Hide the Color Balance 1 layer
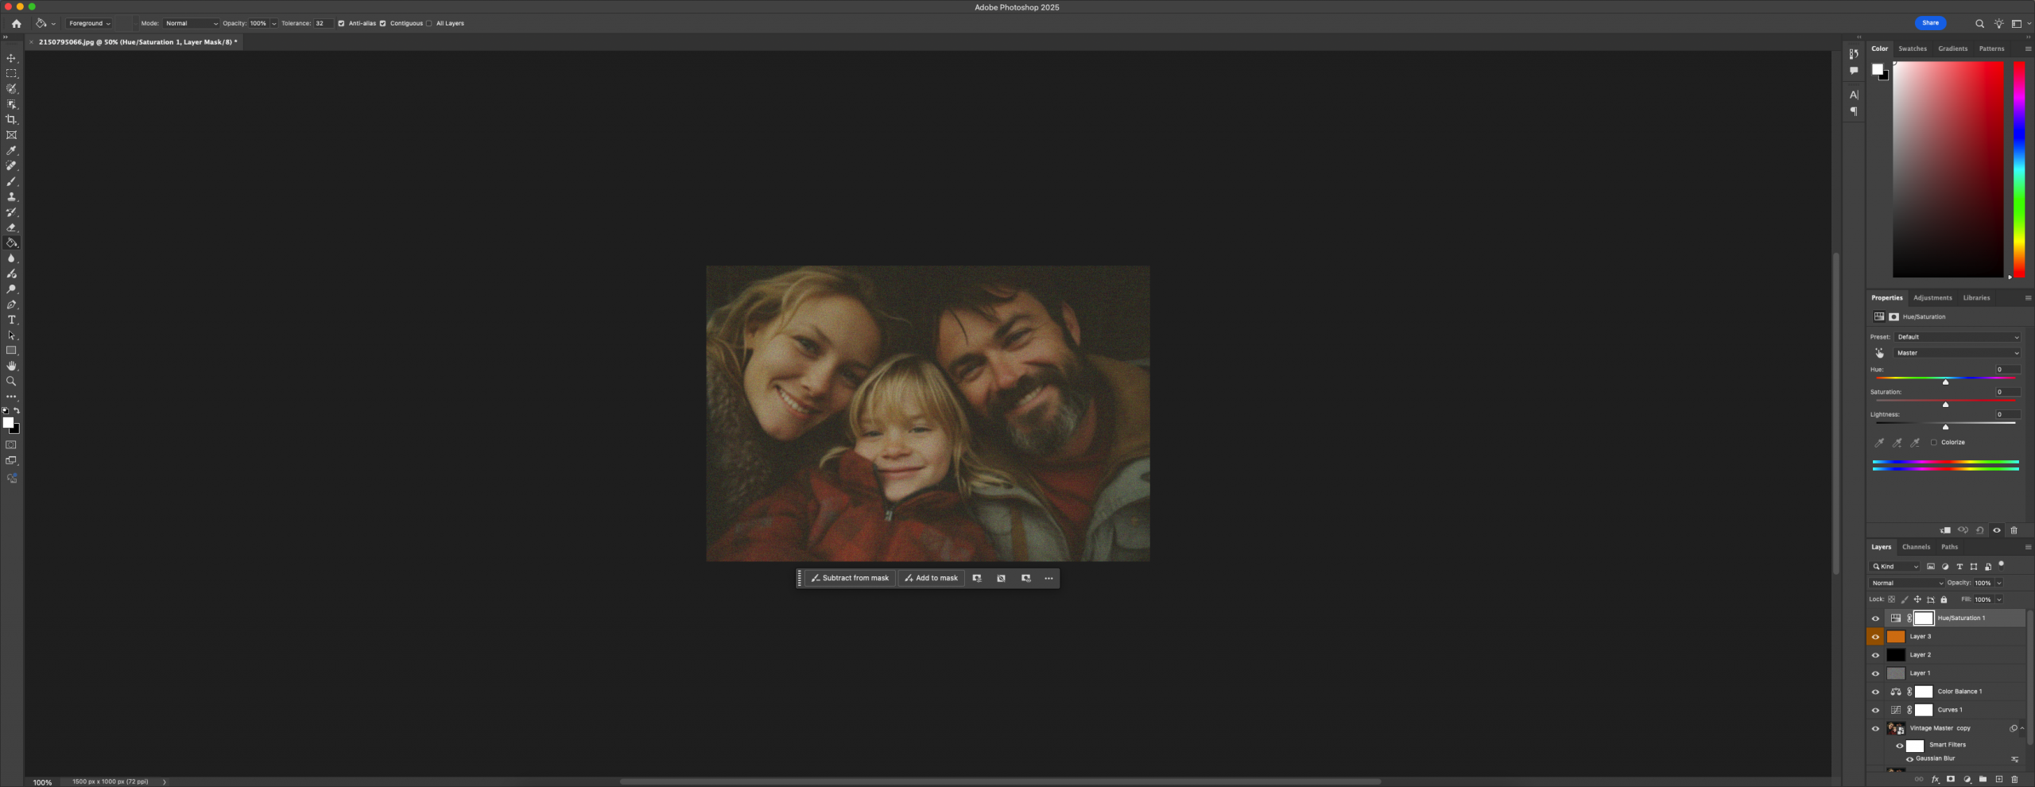2035x787 pixels. (1875, 692)
